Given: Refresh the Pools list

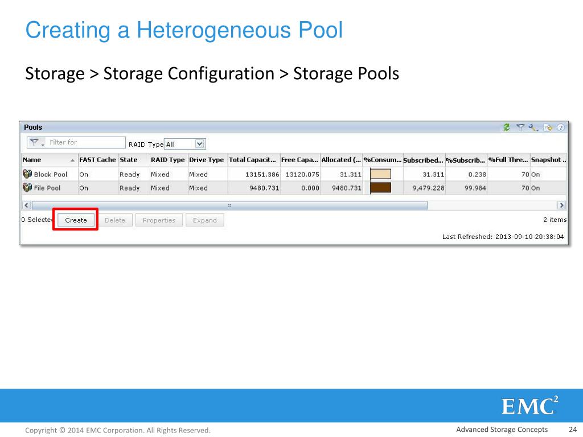Looking at the screenshot, I should (x=506, y=127).
